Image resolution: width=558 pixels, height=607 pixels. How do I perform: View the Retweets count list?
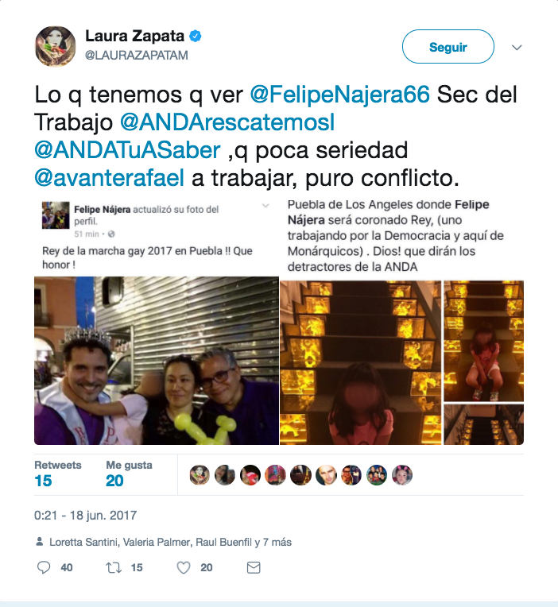[x=58, y=474]
